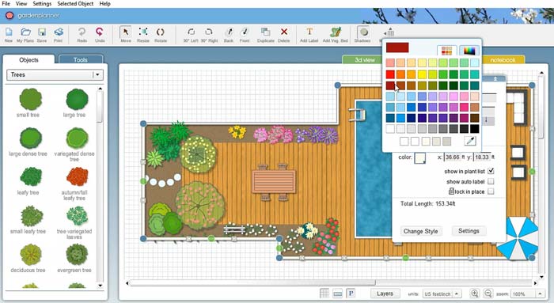The image size is (554, 303).
Task: Toggle the P plant labels icon
Action: coord(351,294)
